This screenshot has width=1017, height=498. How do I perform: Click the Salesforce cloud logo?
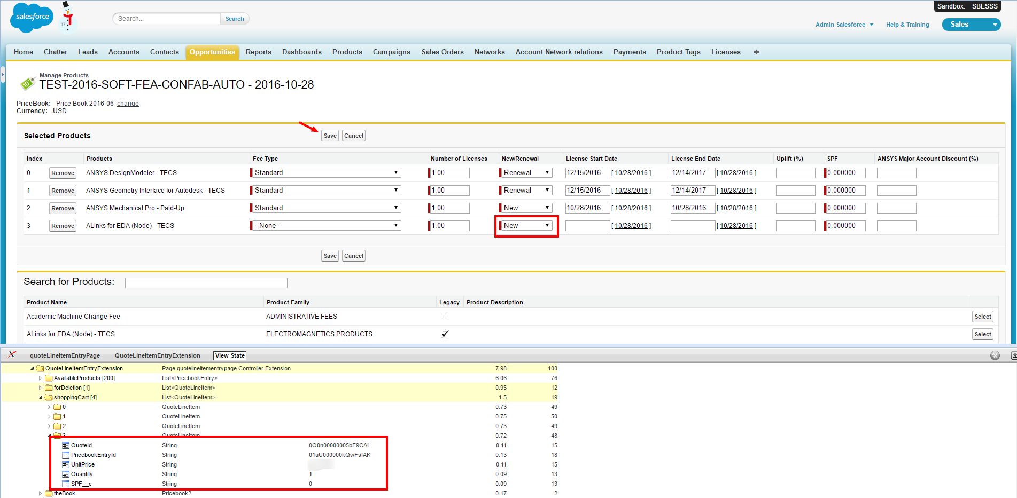(x=32, y=18)
